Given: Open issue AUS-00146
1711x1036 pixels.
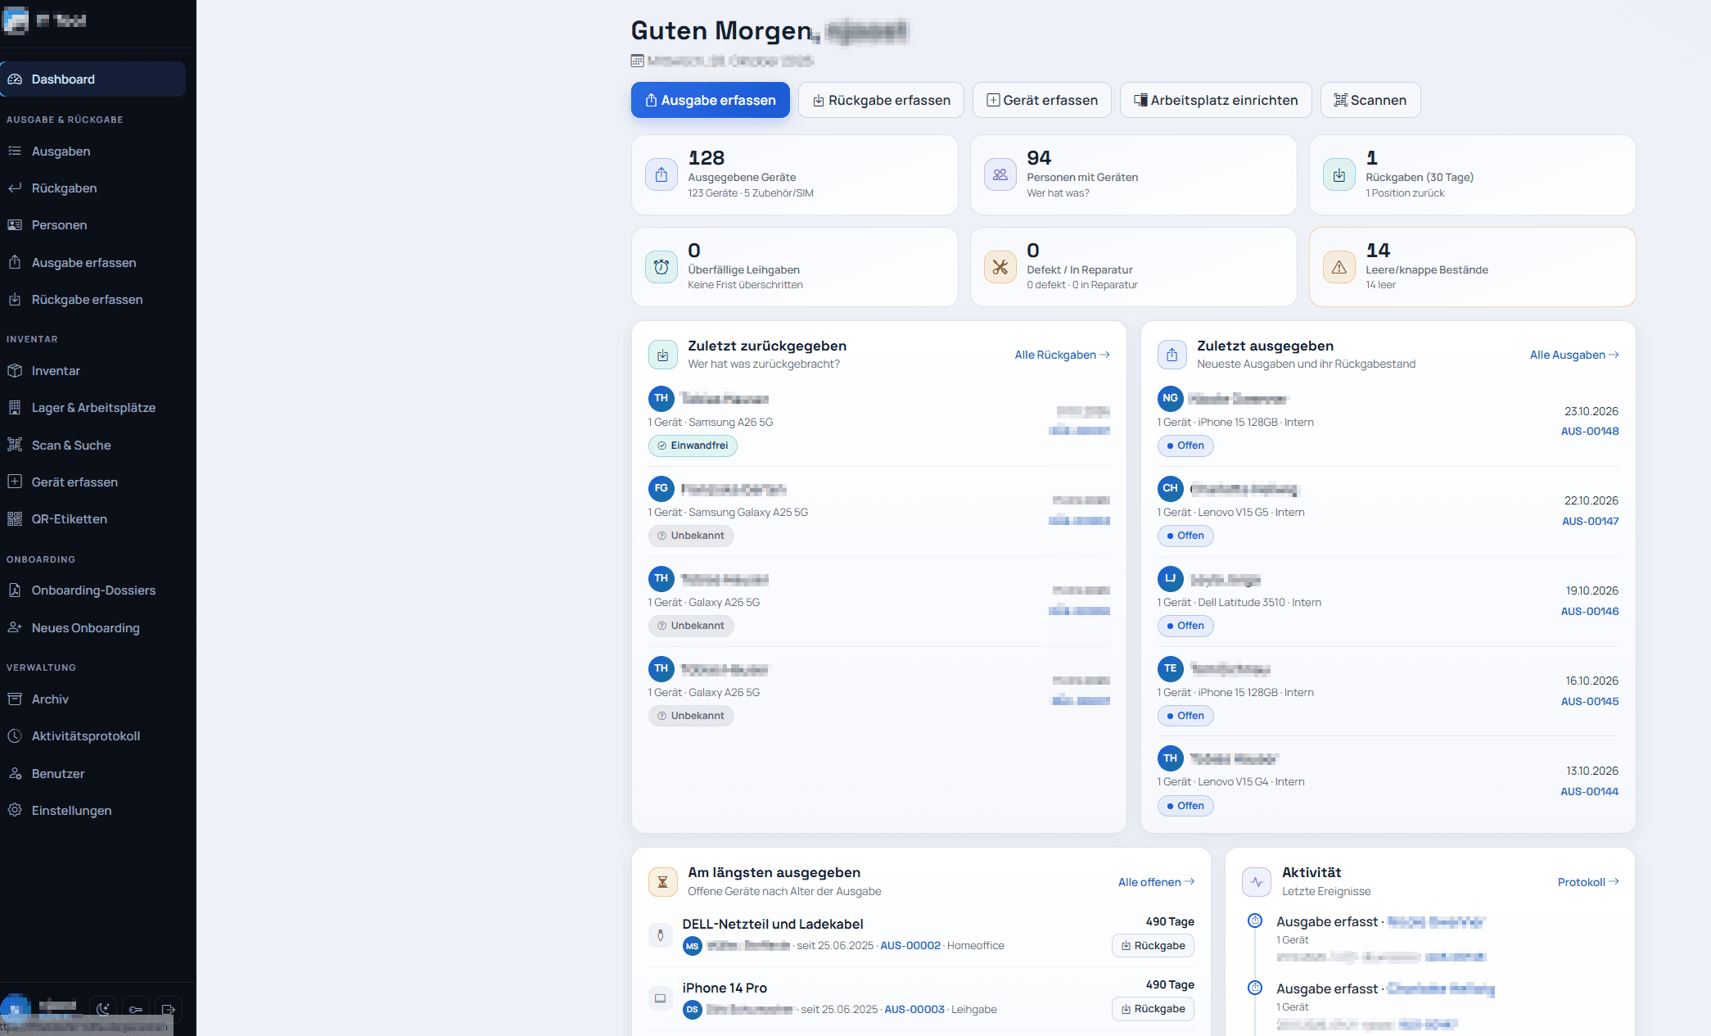Looking at the screenshot, I should coord(1590,612).
